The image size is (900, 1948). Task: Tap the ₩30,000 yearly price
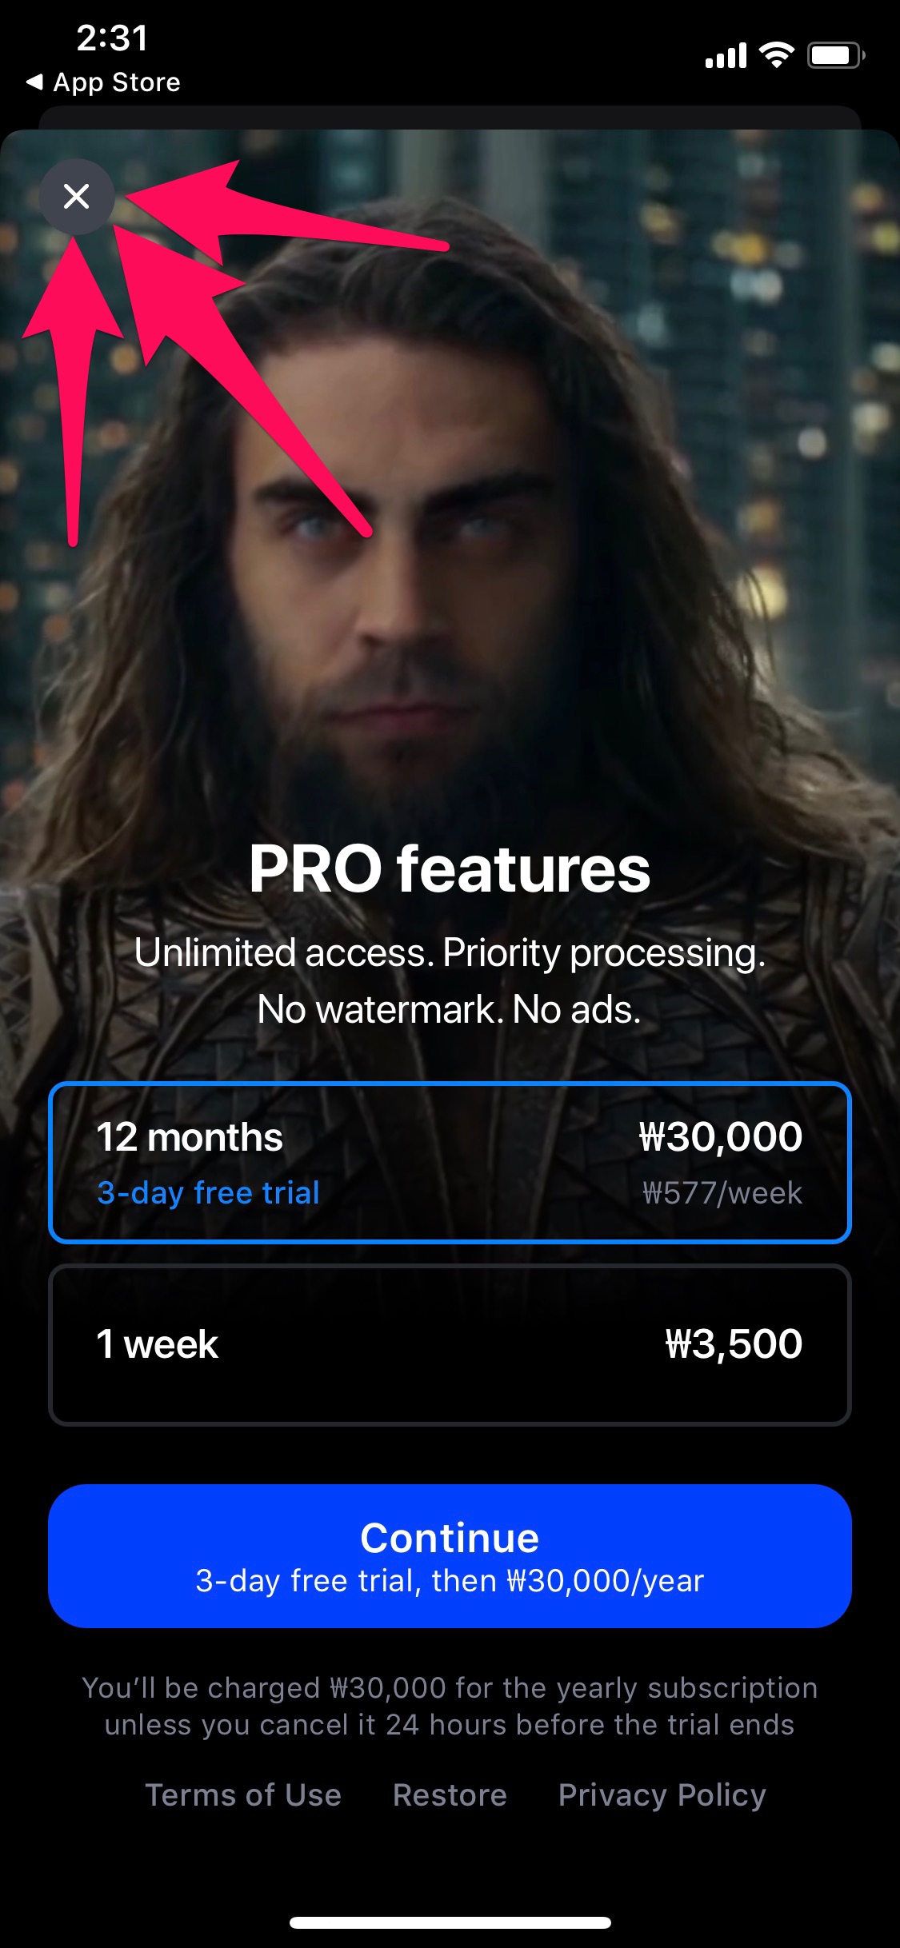point(721,1136)
